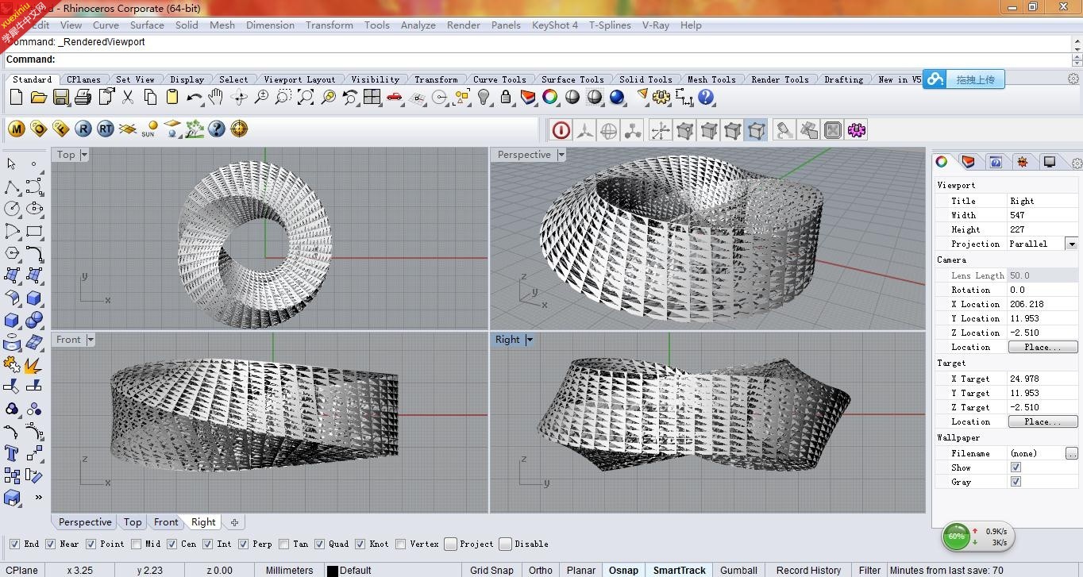The image size is (1083, 577).
Task: Switch to the Curve Tools toolbar tab
Action: [x=499, y=79]
